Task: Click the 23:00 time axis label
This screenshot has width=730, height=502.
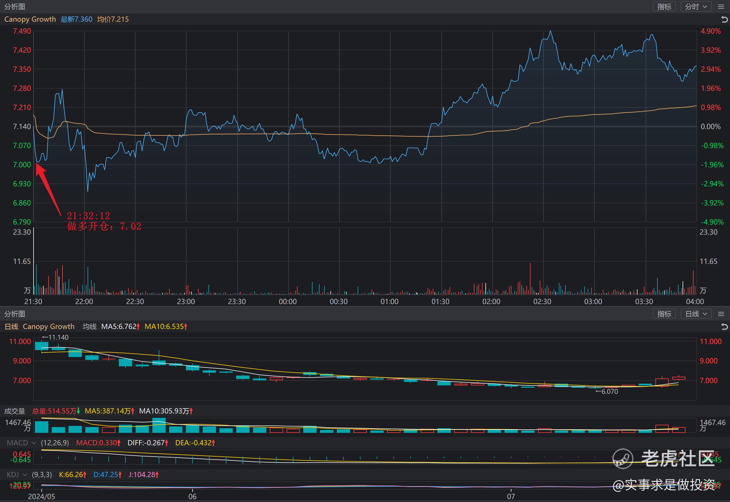Action: tap(186, 302)
